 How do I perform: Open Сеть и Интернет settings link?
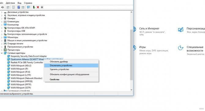(x=149, y=29)
